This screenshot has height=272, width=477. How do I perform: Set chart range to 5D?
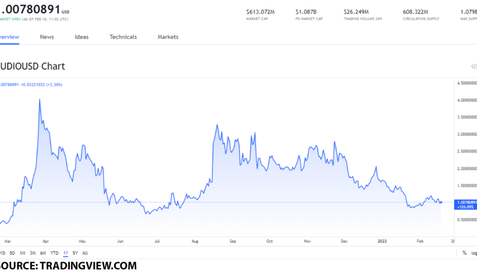coord(12,253)
